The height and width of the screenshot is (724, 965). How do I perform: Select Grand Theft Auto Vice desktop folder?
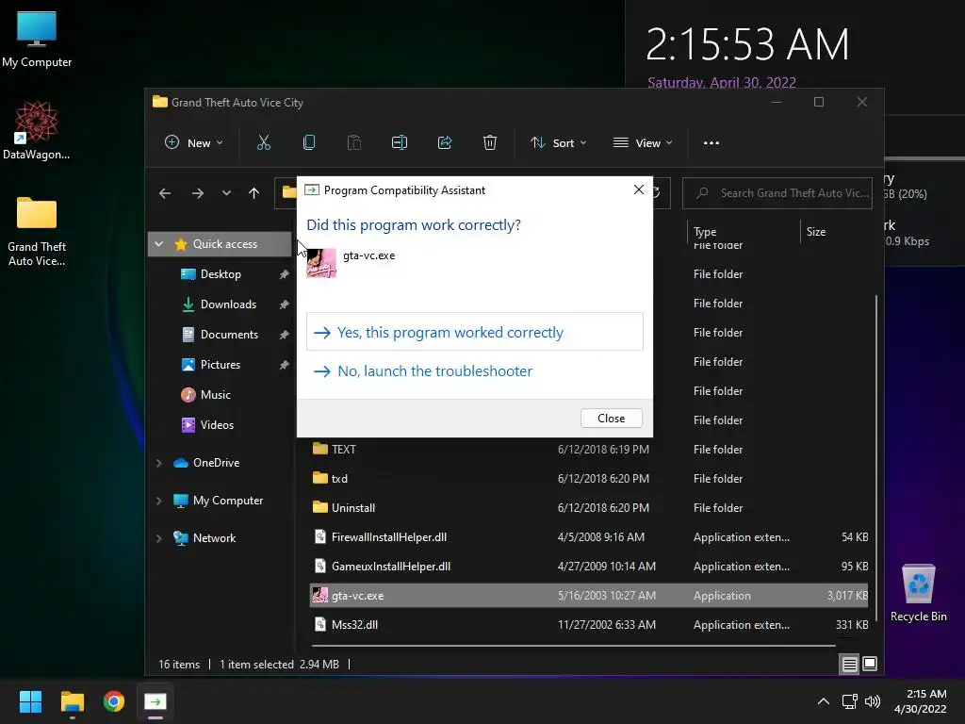coord(37,232)
